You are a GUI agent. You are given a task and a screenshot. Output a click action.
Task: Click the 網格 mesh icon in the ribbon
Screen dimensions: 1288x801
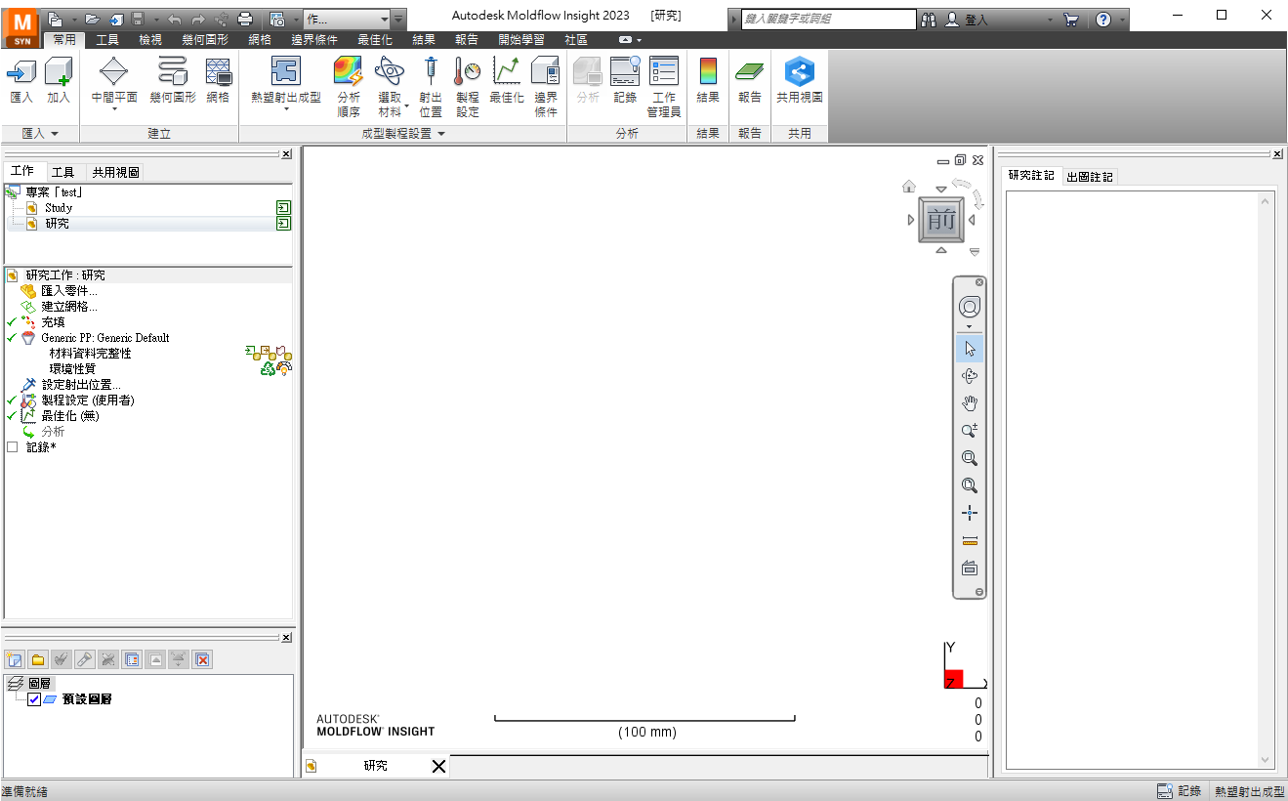tap(218, 78)
